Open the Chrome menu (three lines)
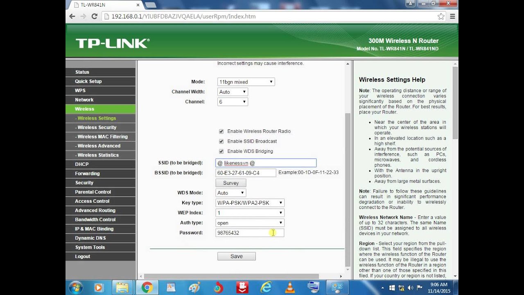The image size is (524, 295). (x=452, y=16)
